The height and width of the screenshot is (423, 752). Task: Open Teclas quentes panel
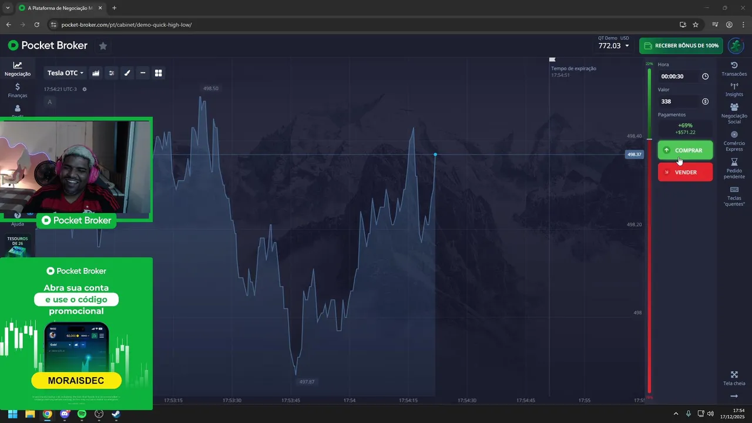(x=734, y=196)
